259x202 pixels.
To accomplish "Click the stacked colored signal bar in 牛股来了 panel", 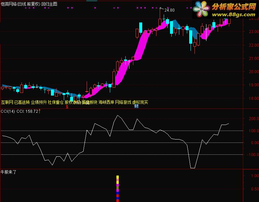I will pyautogui.click(x=118, y=189).
